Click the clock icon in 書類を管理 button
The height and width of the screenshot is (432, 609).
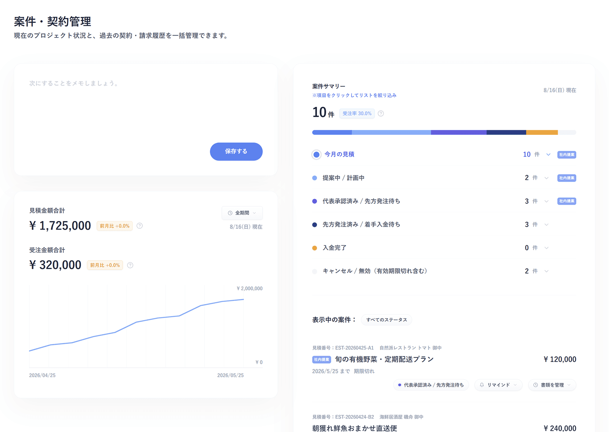[536, 385]
